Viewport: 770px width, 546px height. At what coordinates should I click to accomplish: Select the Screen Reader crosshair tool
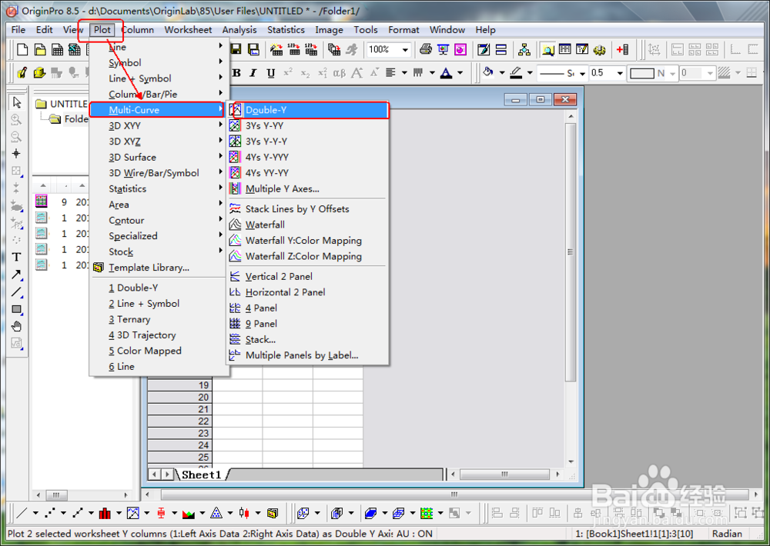[x=17, y=154]
